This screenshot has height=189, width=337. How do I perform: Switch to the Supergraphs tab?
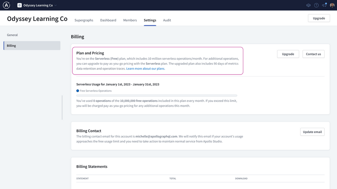84,20
